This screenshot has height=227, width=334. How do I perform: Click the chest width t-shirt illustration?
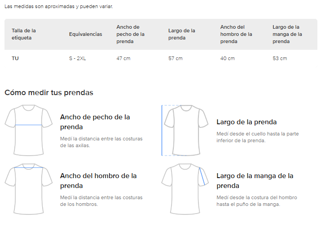[29, 130]
